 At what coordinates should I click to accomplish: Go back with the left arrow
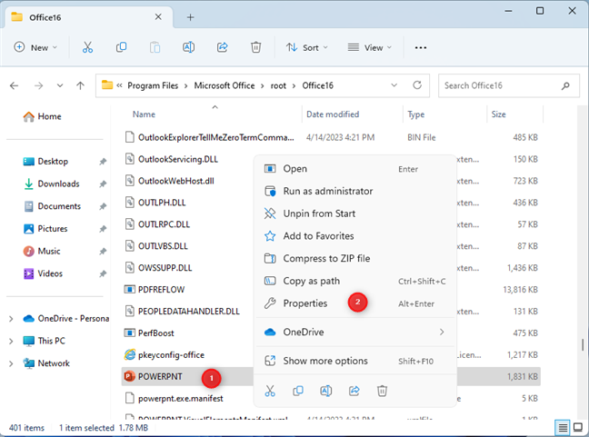pos(14,85)
